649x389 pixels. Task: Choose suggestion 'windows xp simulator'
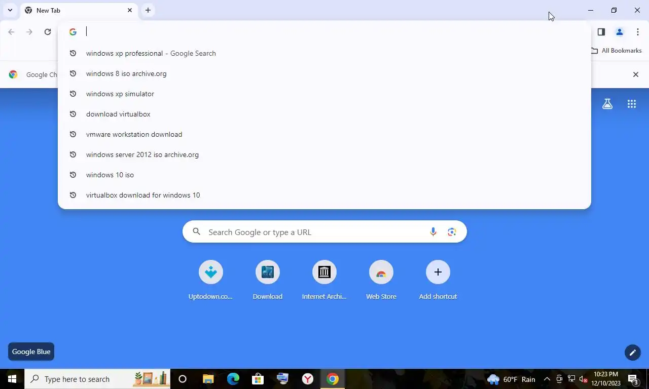tap(324, 94)
